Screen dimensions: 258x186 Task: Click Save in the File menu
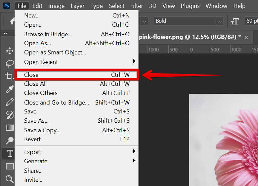coord(76,111)
